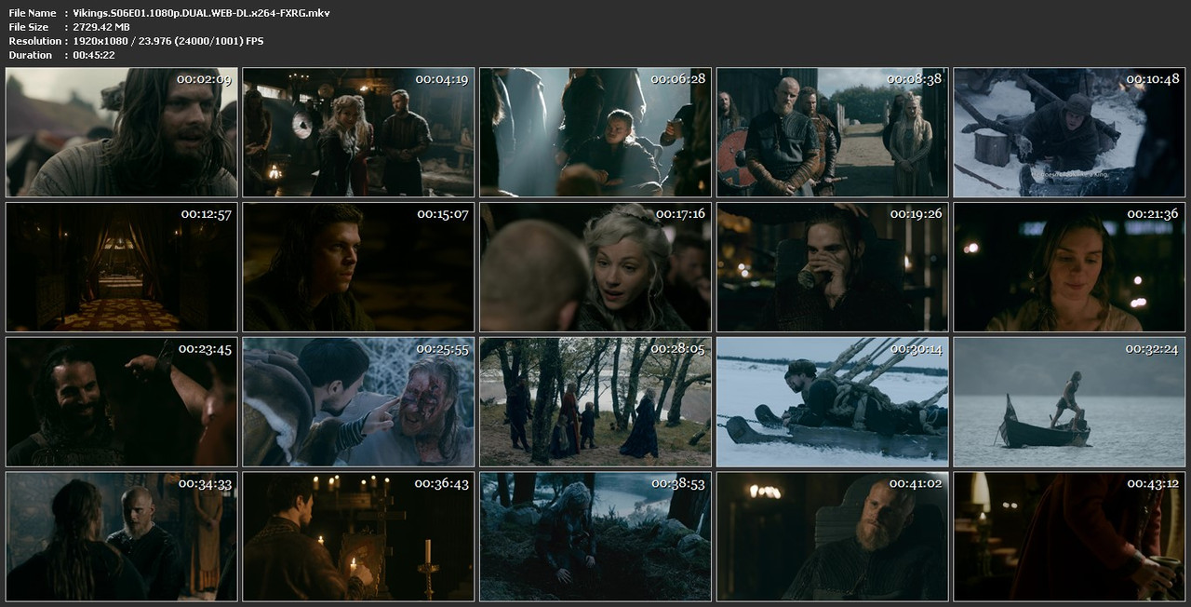Click the "File Size" label
Viewport: 1191px width, 607px height.
pyautogui.click(x=29, y=27)
